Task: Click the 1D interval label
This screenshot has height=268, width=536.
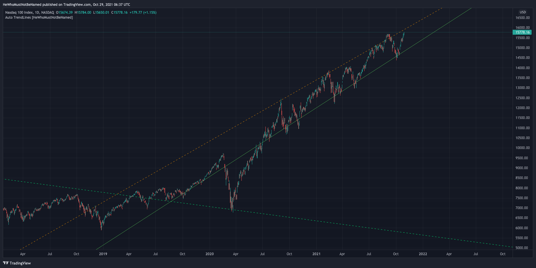Action: point(37,13)
